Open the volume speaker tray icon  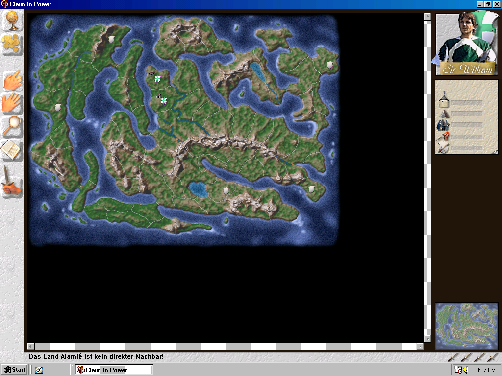[x=465, y=370]
